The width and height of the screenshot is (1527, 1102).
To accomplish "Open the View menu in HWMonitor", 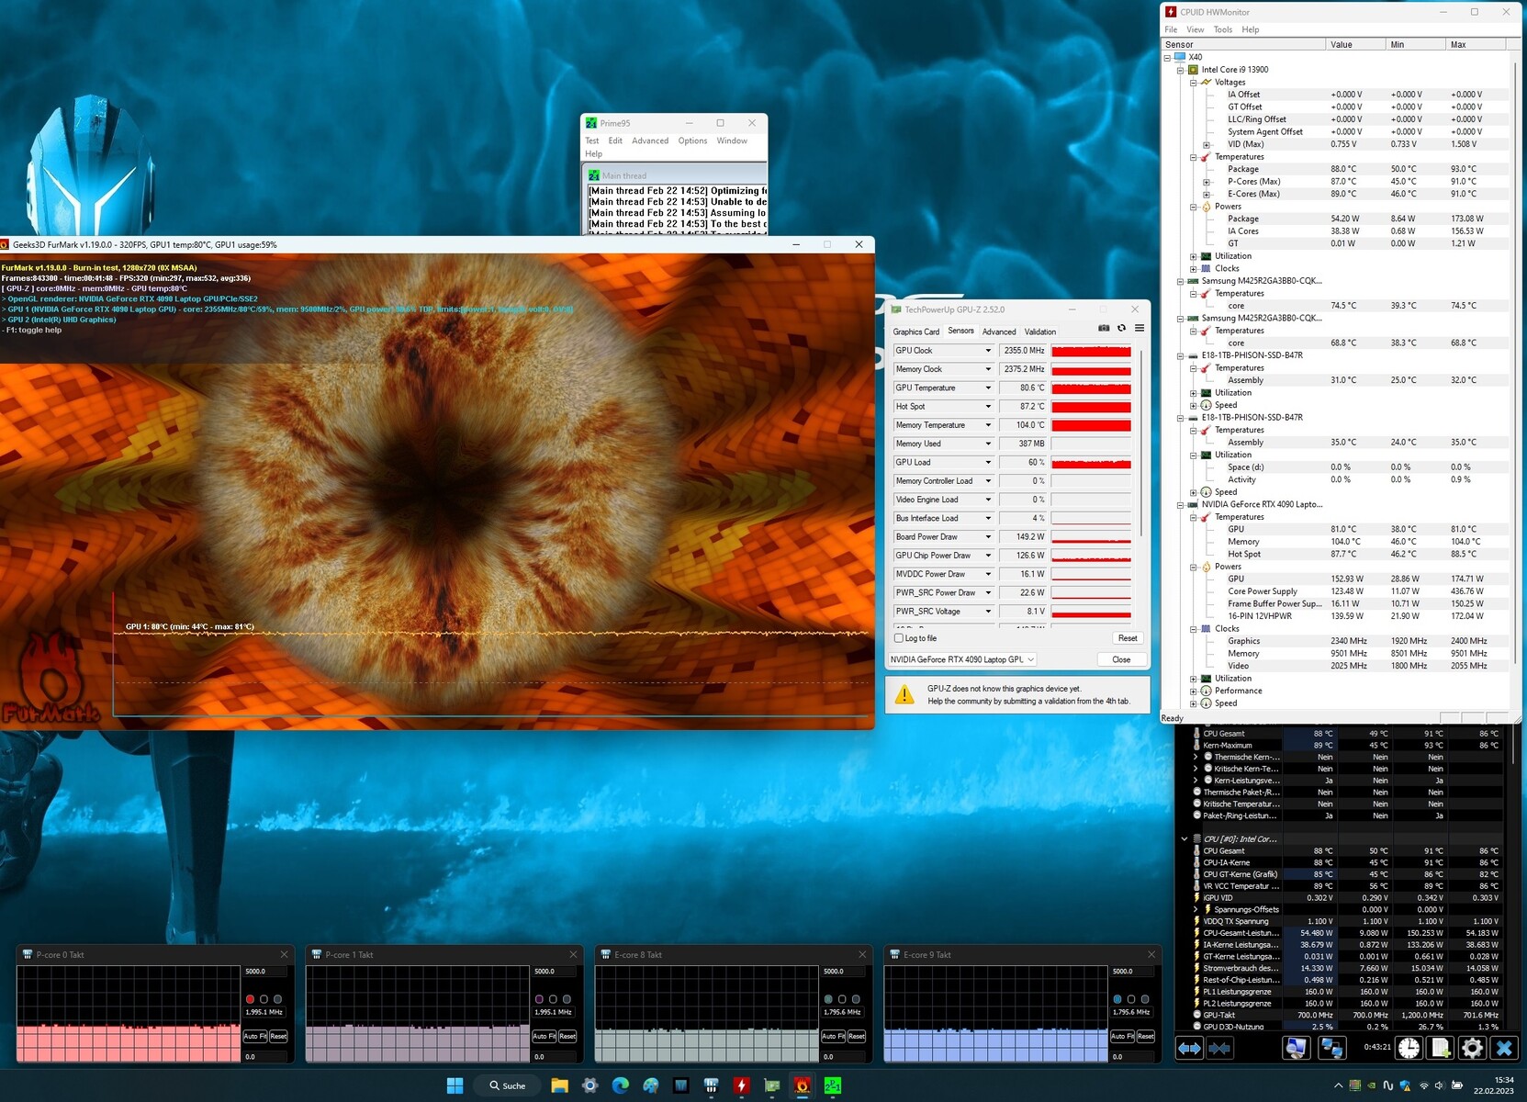I will (1196, 29).
